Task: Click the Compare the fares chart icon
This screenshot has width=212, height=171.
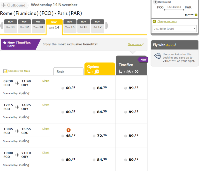Action: (x=5, y=71)
